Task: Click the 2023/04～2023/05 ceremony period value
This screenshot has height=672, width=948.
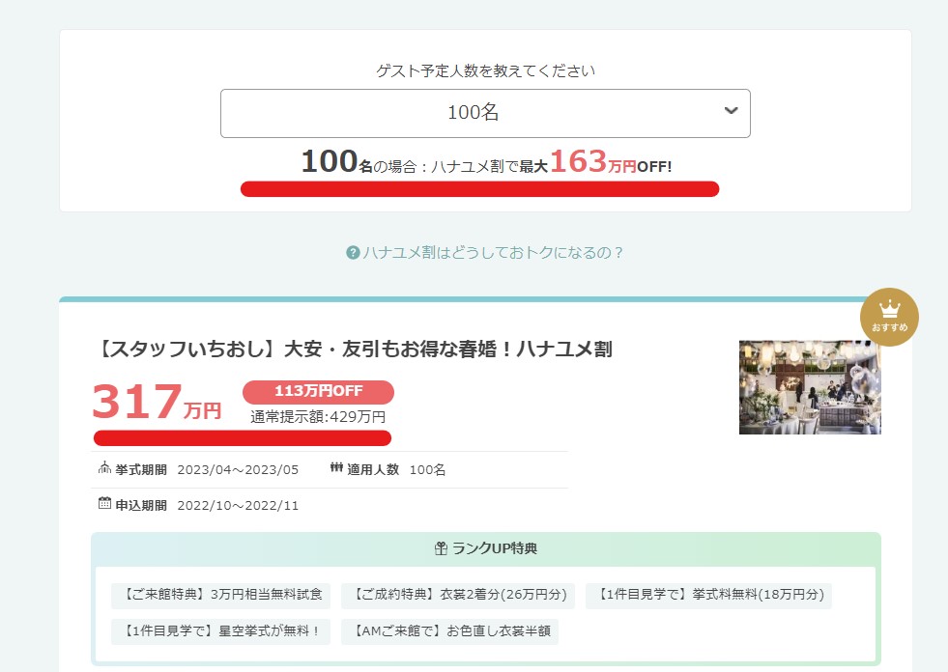Action: tap(238, 469)
